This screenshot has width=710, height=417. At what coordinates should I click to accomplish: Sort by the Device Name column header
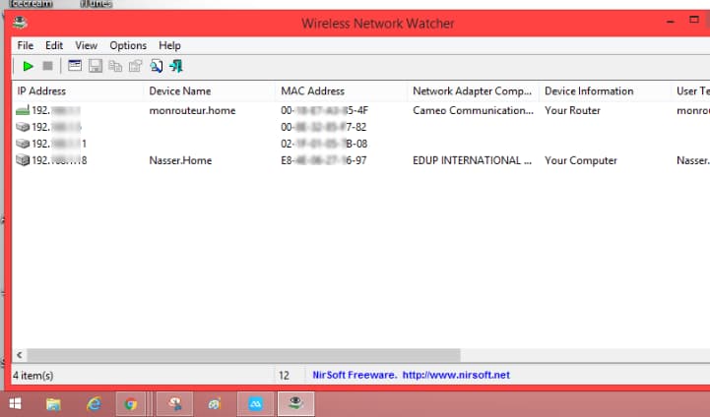210,90
